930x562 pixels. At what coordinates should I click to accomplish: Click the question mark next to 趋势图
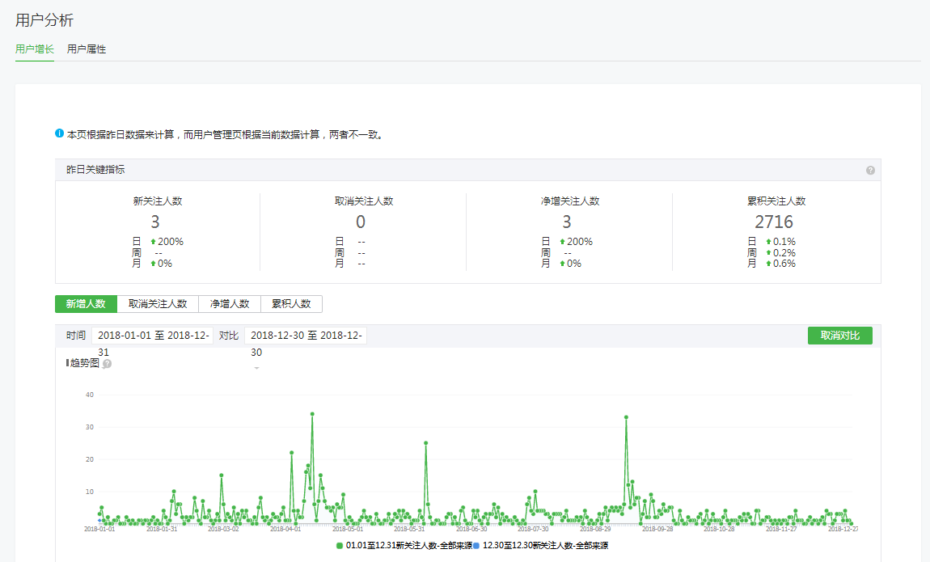(x=107, y=364)
